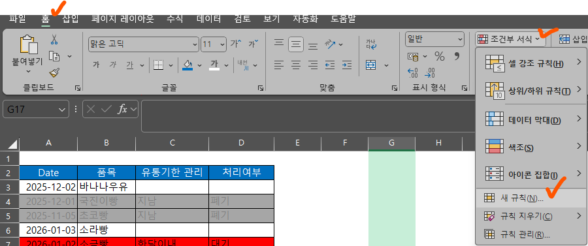The image size is (588, 246).
Task: Expand the underline options arrow
Action: coord(142,65)
